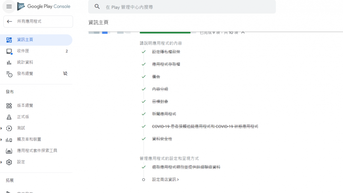Search in Play 管理中心 search field
This screenshot has width=343, height=193.
(182, 7)
